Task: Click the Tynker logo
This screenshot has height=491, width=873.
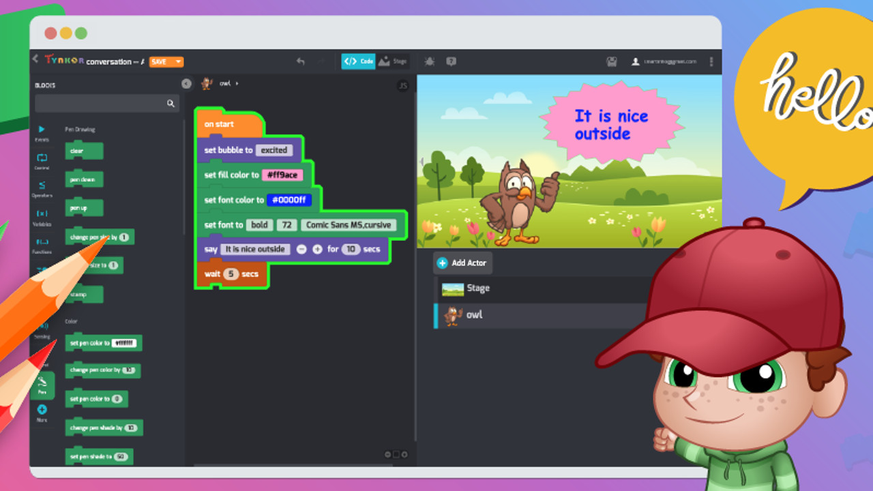Action: click(65, 61)
